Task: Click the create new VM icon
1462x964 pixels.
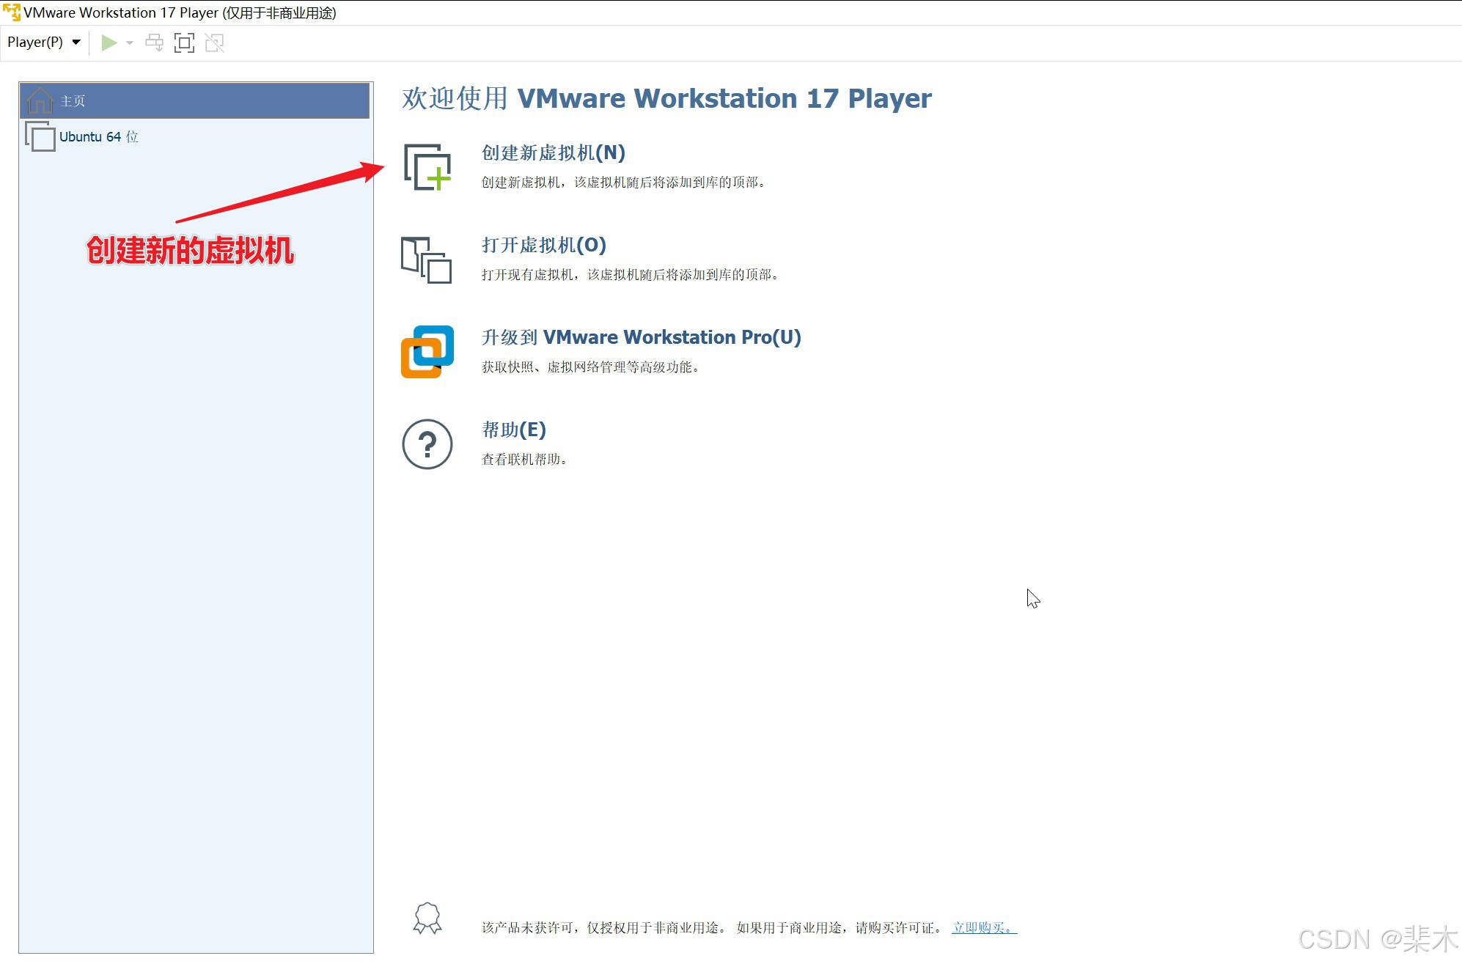Action: click(x=427, y=167)
